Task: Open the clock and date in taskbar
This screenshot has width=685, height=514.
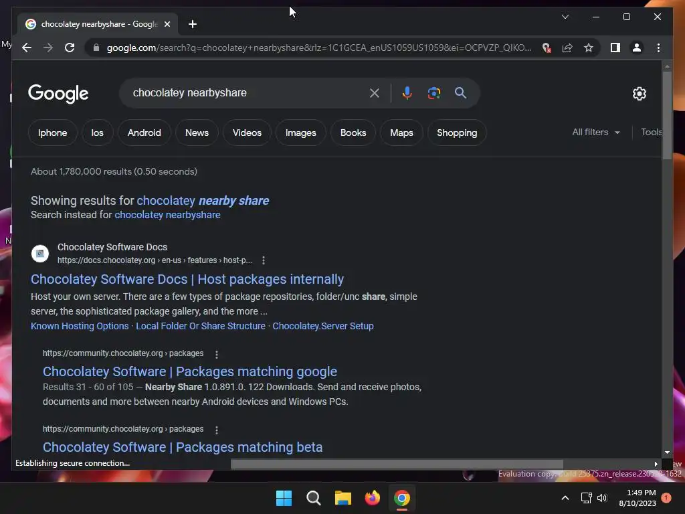Action: pos(638,498)
